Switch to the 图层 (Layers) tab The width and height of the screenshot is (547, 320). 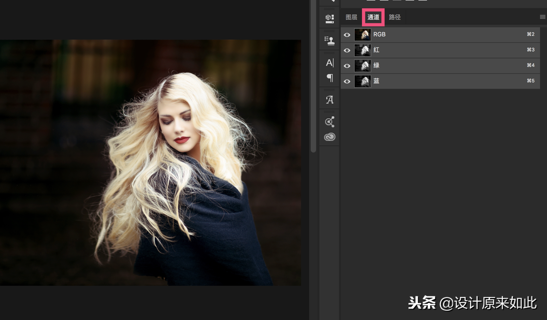click(351, 17)
